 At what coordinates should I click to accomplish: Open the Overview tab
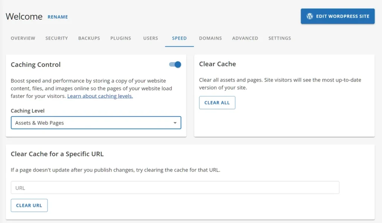click(23, 38)
